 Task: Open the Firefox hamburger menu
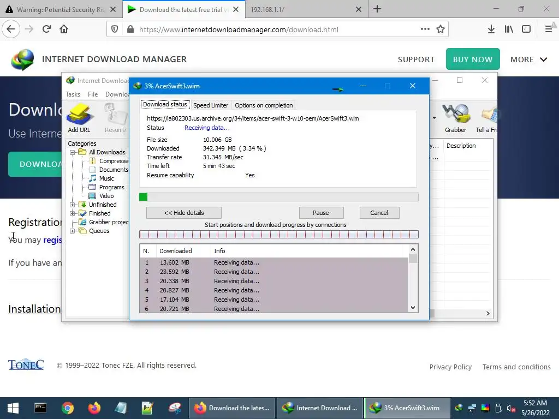tap(549, 29)
